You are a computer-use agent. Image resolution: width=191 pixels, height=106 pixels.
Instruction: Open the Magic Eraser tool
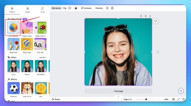(x=27, y=28)
